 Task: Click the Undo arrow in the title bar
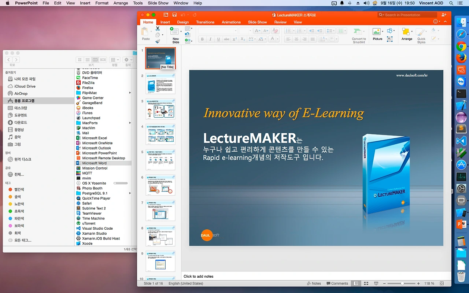[x=183, y=15]
